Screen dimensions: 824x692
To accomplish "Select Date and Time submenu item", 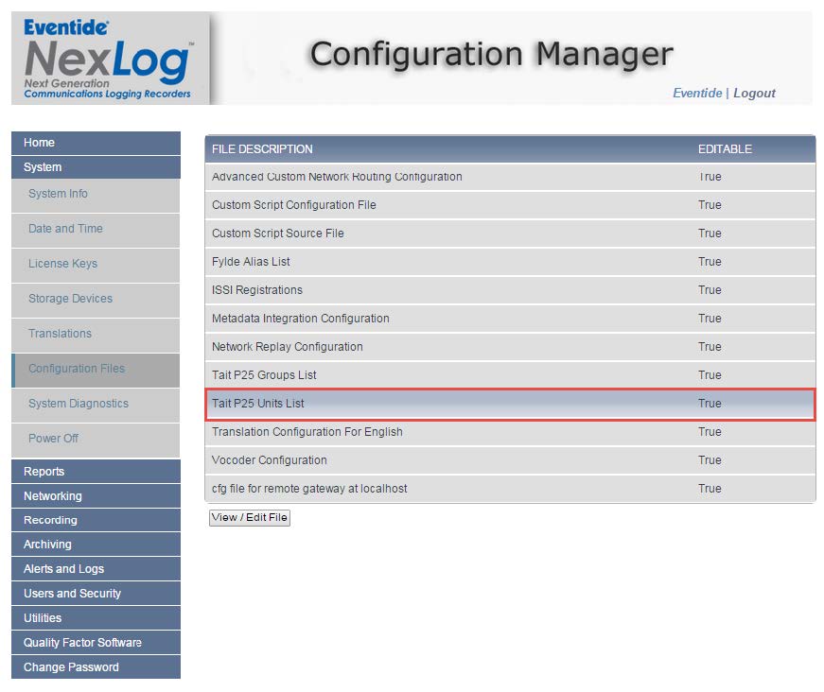I will (x=65, y=229).
